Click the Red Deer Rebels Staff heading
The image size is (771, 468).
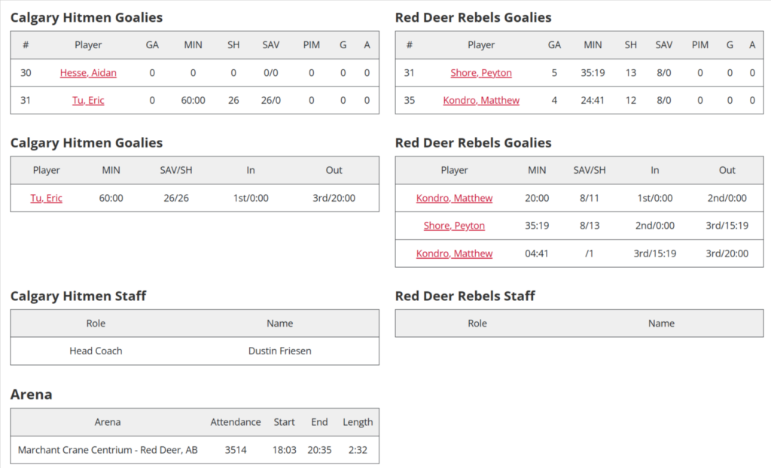click(465, 296)
